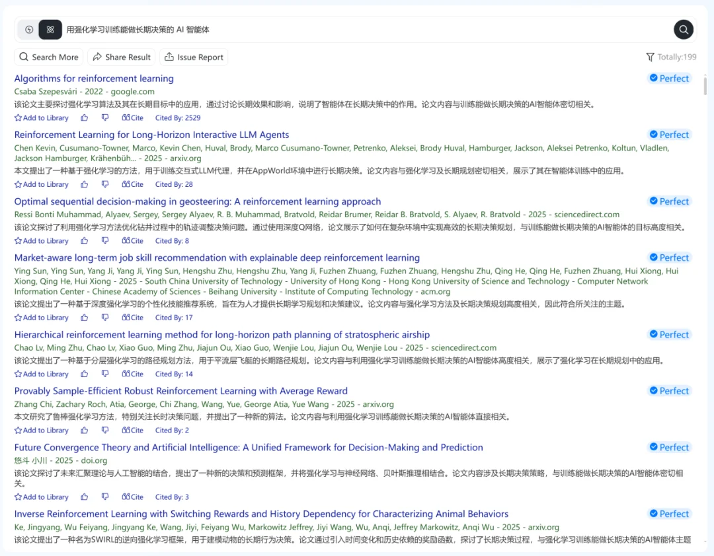
Task: View Cited By: 2529 citations
Action: pos(178,118)
